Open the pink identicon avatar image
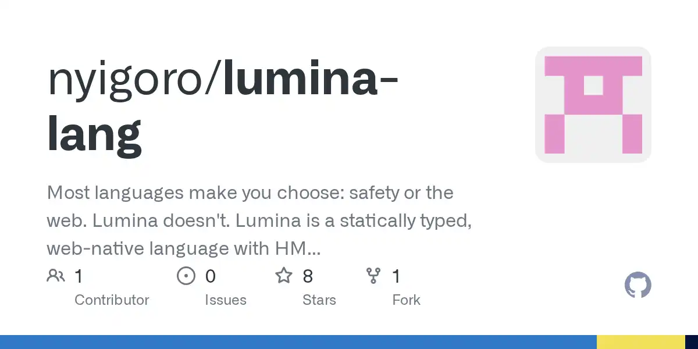This screenshot has width=698, height=349. (593, 105)
